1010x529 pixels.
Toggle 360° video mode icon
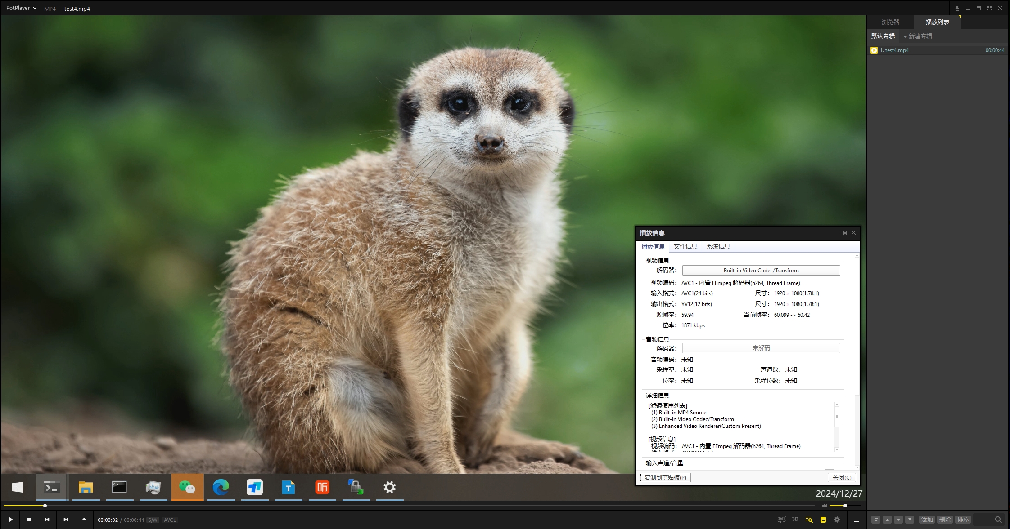pos(781,520)
